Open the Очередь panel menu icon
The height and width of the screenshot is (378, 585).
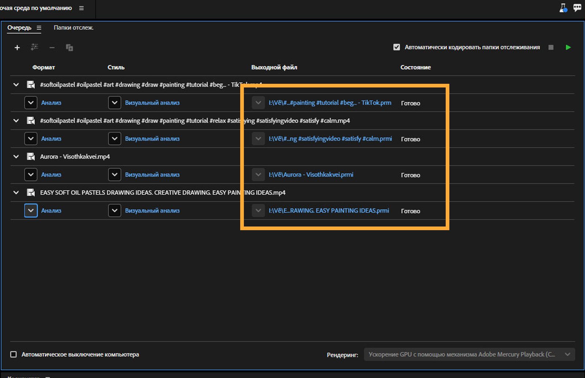click(x=39, y=28)
